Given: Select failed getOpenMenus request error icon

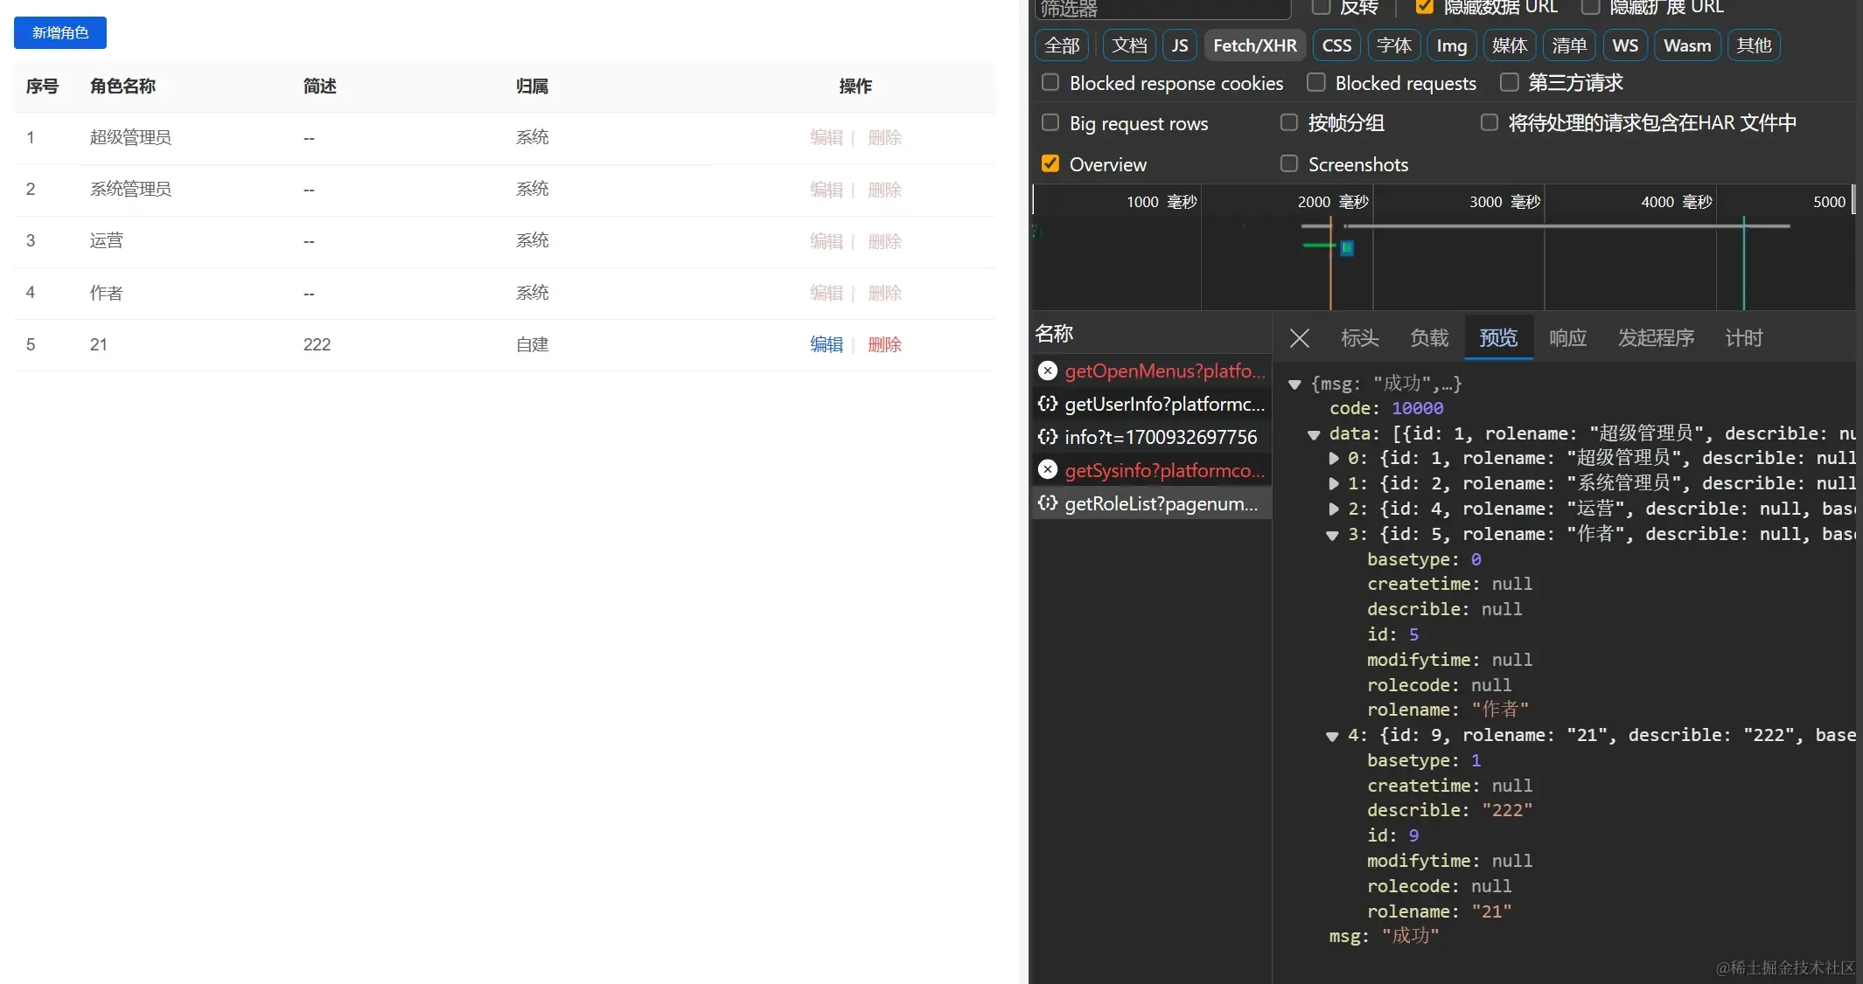Looking at the screenshot, I should (x=1048, y=371).
